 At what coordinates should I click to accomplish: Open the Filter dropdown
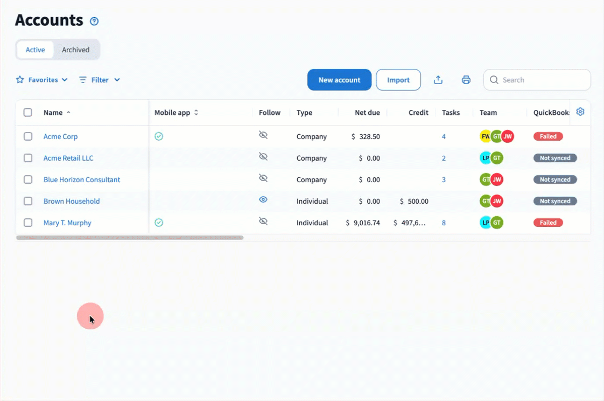tap(100, 80)
